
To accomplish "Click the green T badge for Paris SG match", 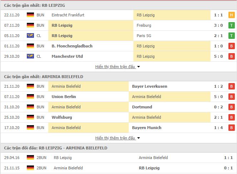I will [x=231, y=36].
